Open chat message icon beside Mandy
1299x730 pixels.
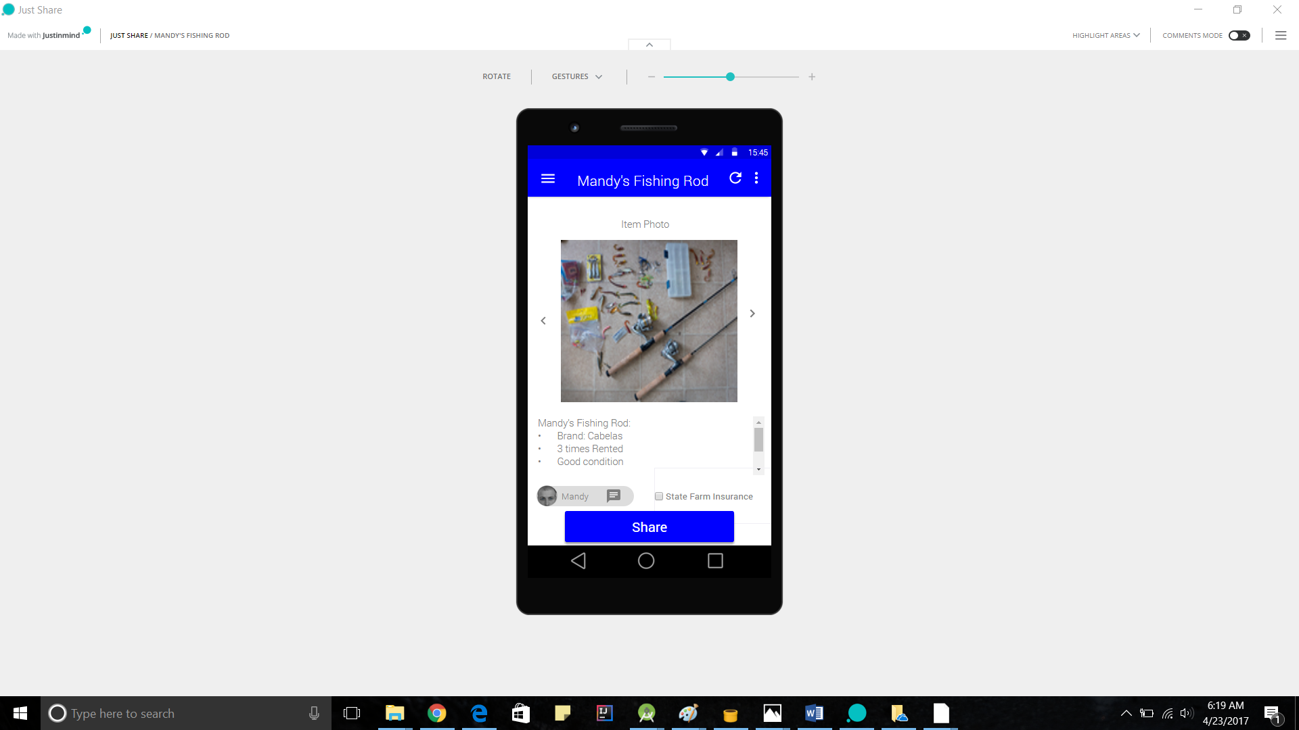click(614, 496)
